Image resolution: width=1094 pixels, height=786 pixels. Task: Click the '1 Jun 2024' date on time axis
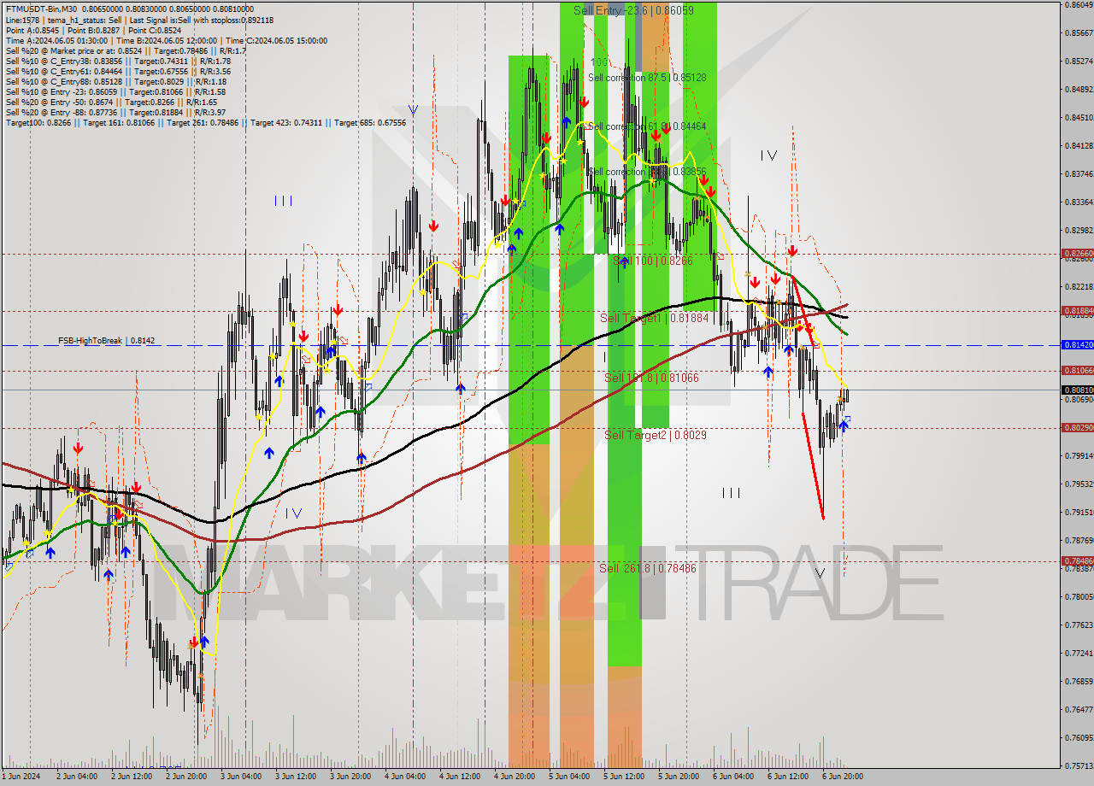(x=21, y=777)
